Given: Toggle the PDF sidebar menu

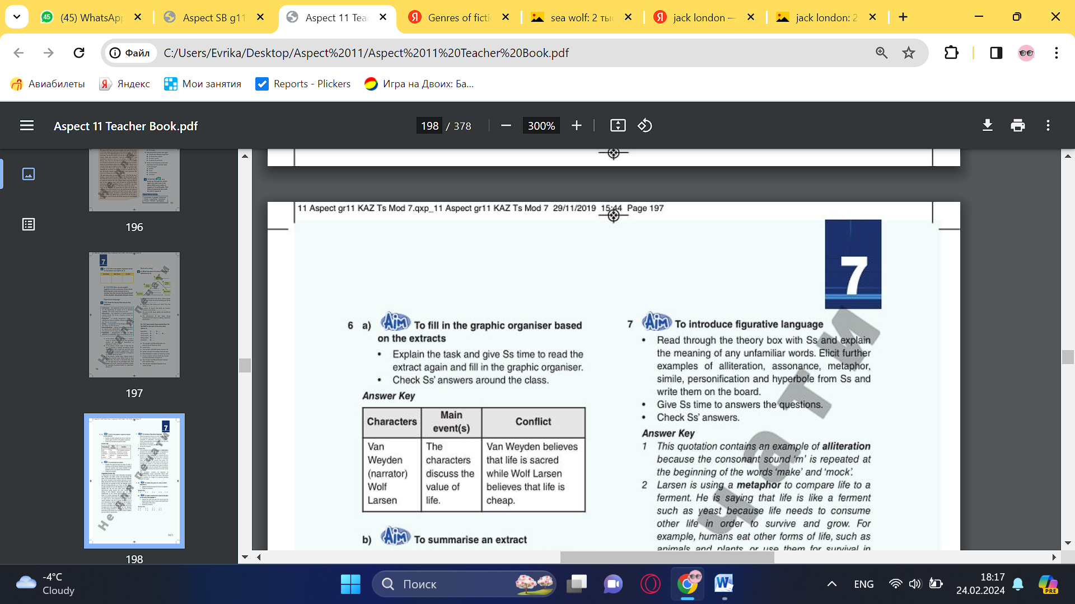Looking at the screenshot, I should pyautogui.click(x=27, y=126).
